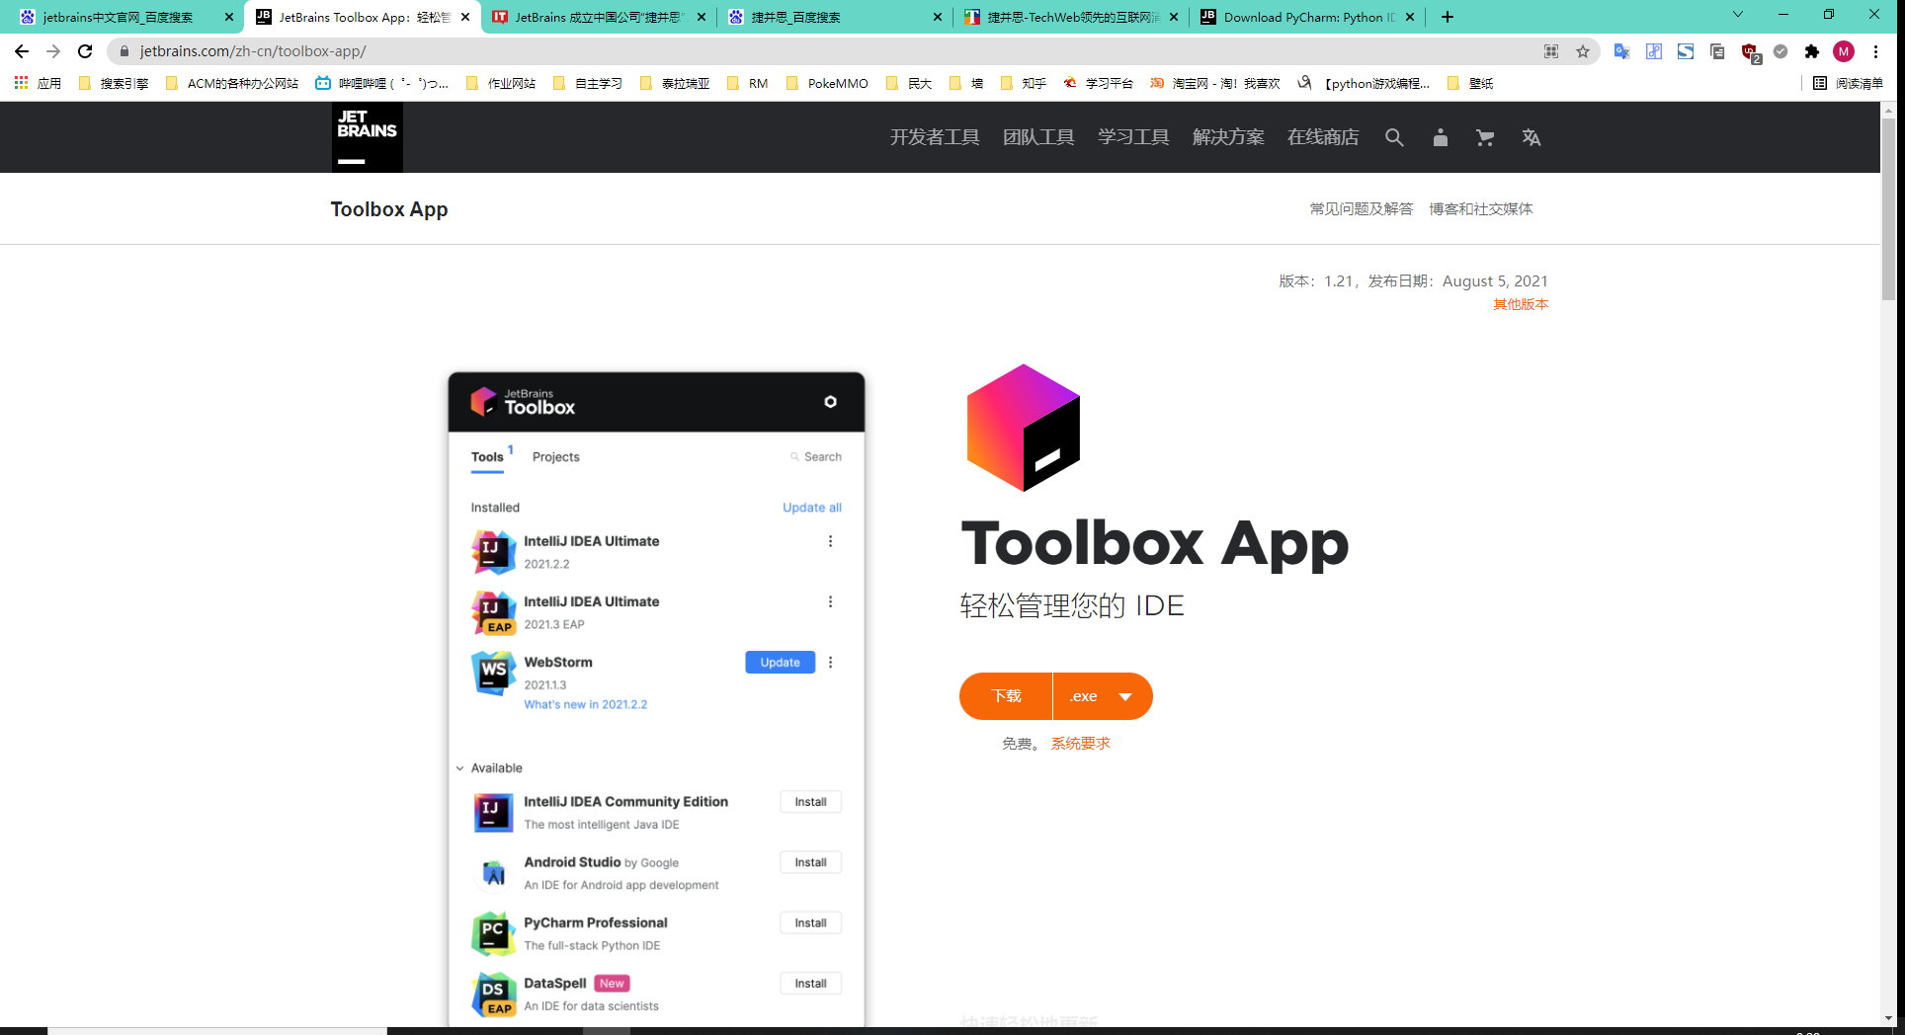Open a new browser tab with plus
Image resolution: width=1905 pixels, height=1035 pixels.
1448,17
